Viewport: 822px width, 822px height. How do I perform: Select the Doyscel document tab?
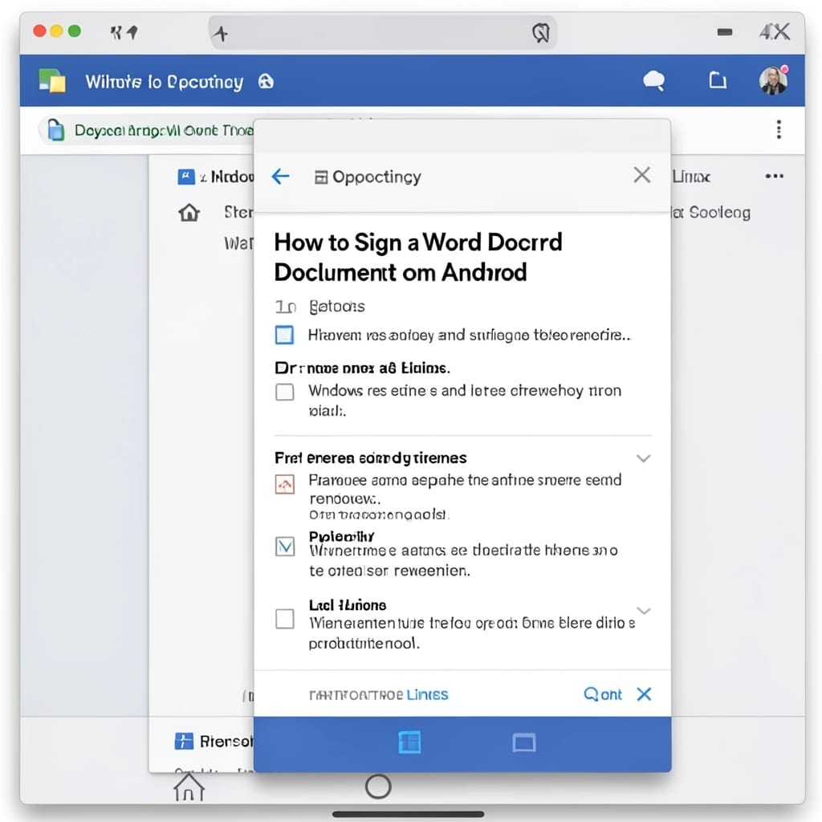click(x=147, y=129)
